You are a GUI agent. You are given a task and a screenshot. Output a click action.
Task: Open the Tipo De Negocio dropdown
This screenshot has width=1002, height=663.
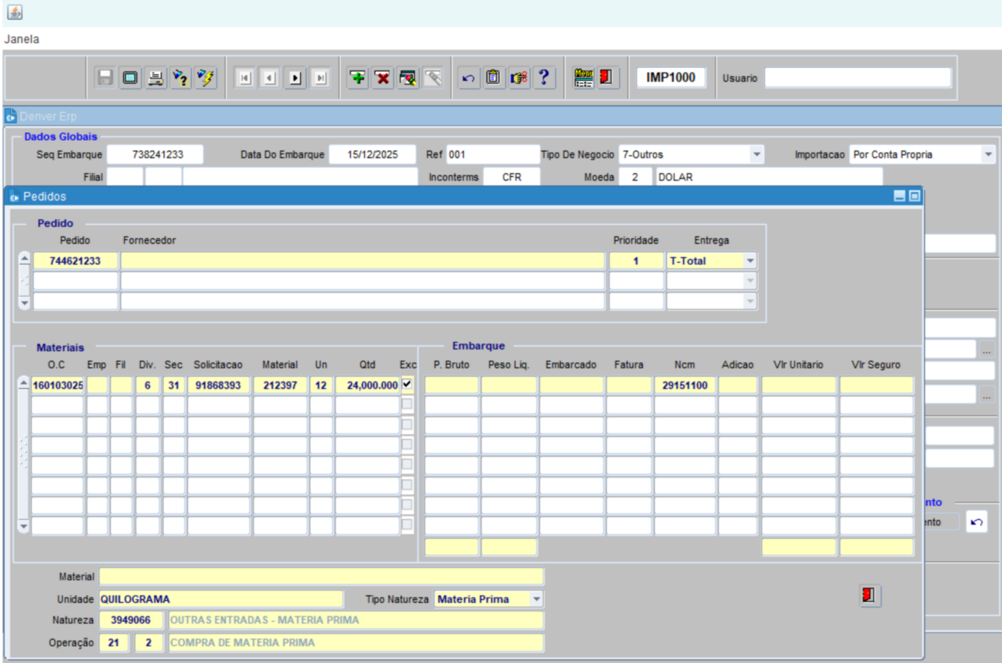pos(756,155)
